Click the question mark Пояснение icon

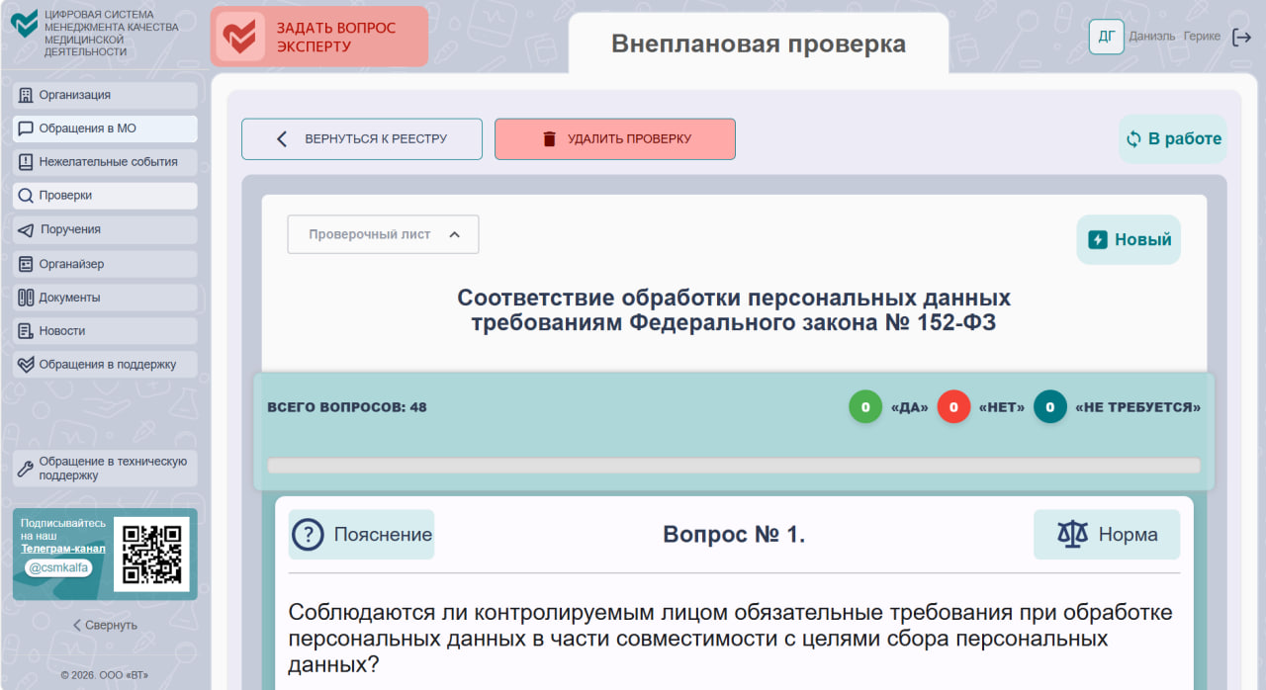pos(309,535)
